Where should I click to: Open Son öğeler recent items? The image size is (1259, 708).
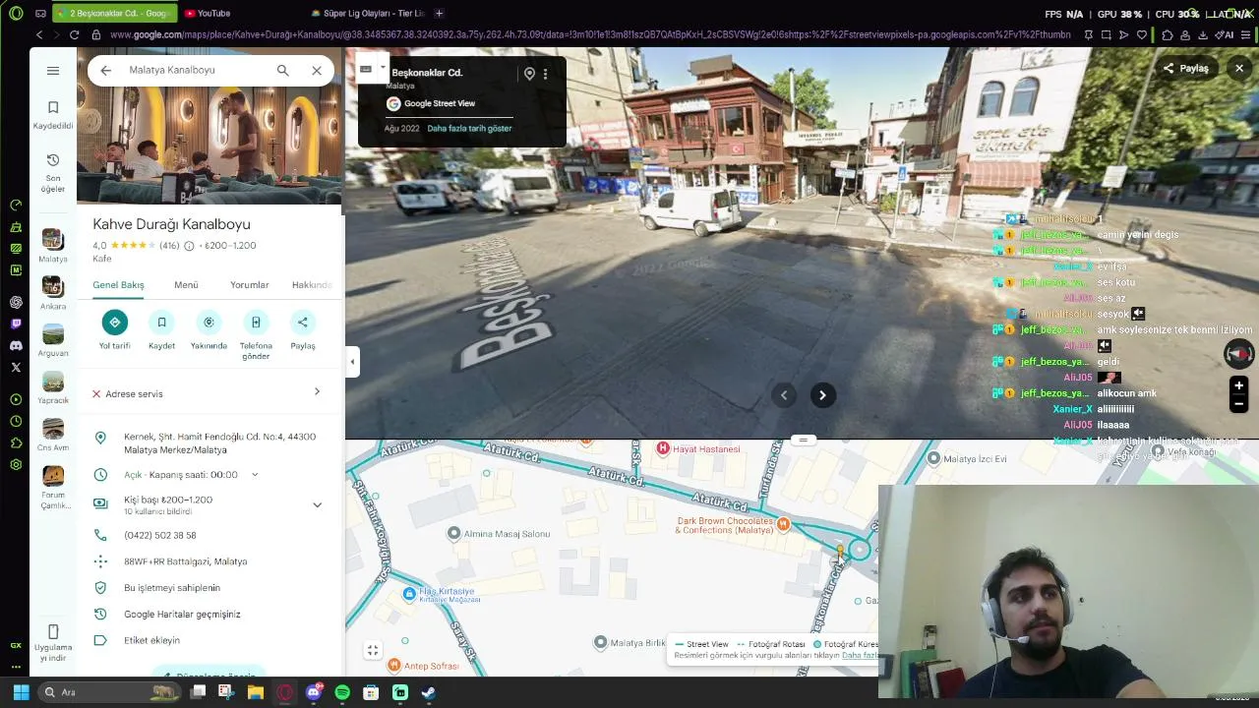(53, 172)
